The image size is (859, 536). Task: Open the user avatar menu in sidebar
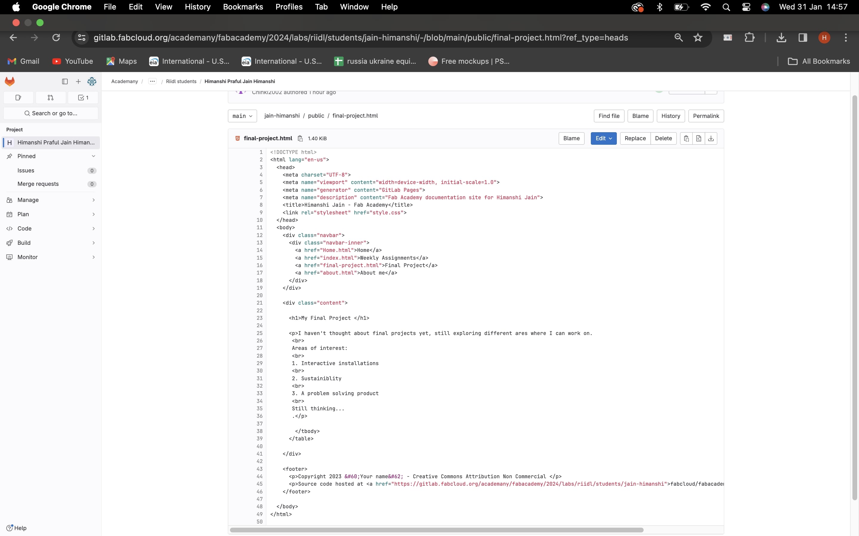(92, 81)
